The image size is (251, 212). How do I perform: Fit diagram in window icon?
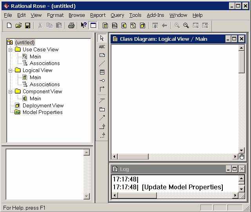(195, 25)
